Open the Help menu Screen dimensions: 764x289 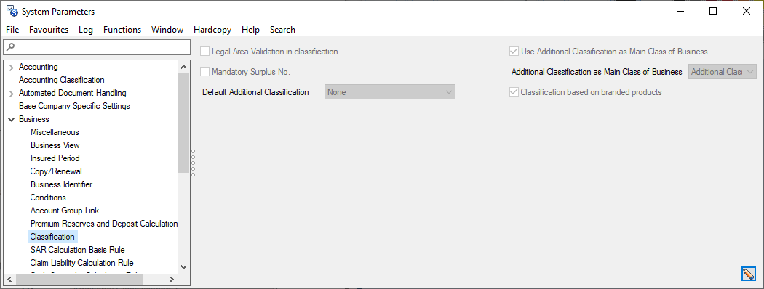point(250,30)
